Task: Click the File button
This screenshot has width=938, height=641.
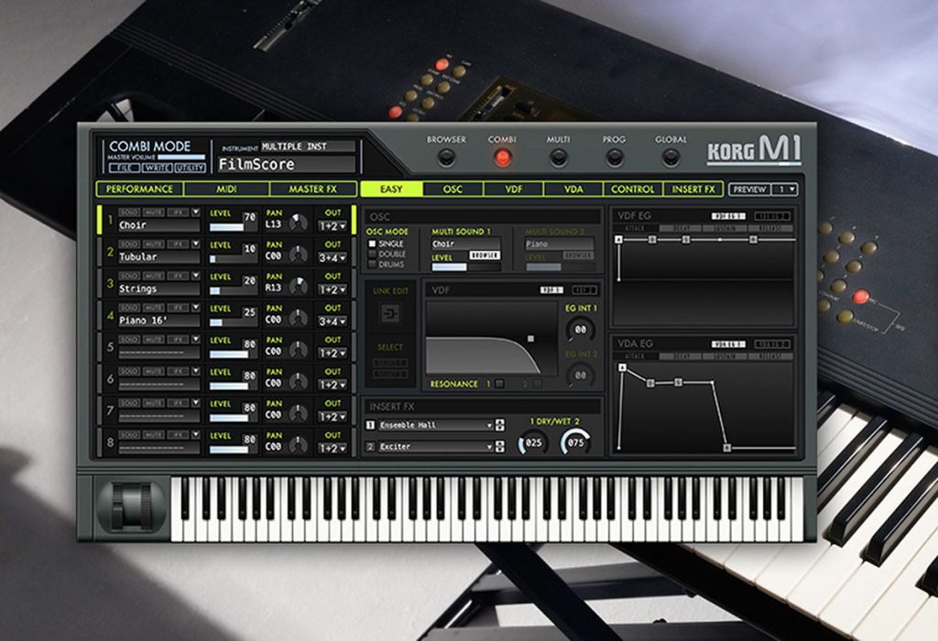Action: (x=125, y=168)
